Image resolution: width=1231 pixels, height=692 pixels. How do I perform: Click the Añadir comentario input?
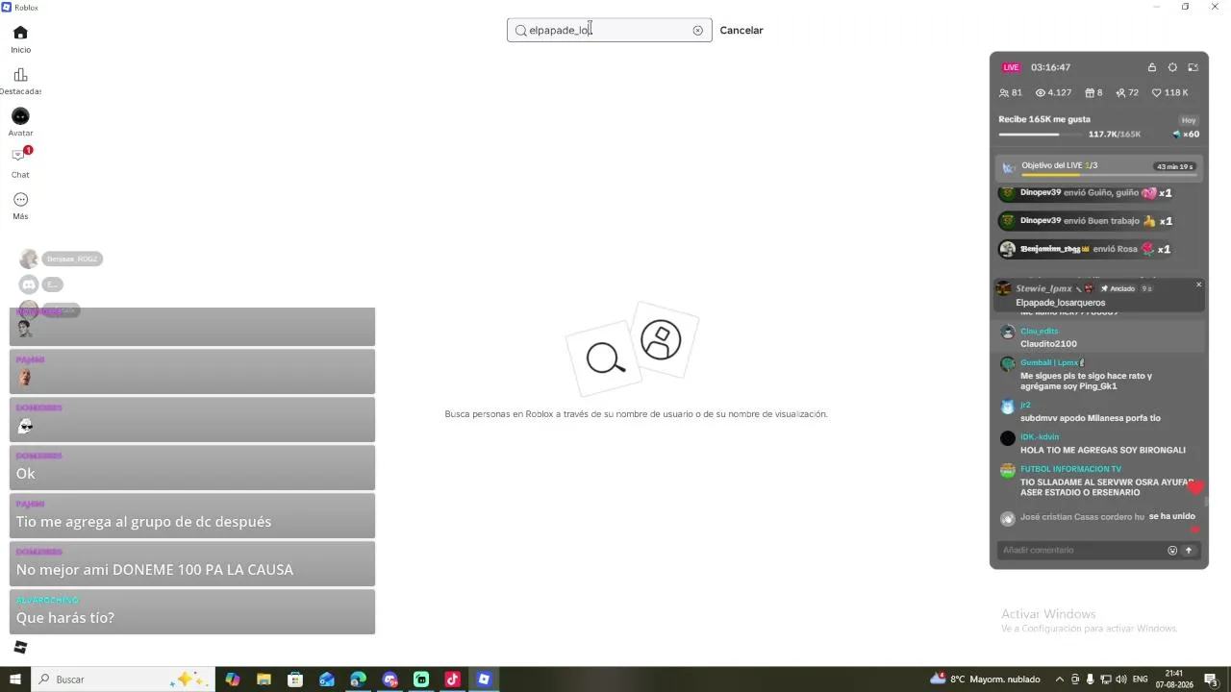tap(1081, 551)
